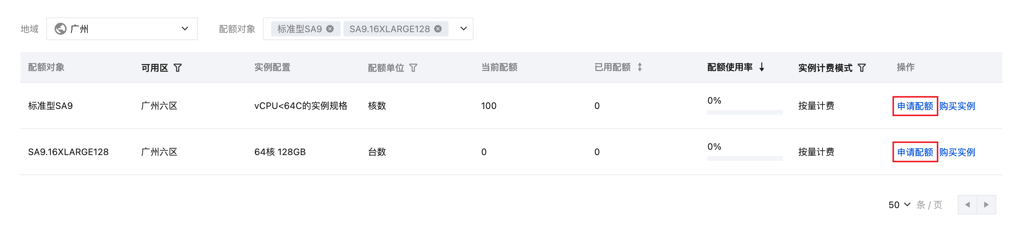The width and height of the screenshot is (1019, 233).
Task: Go to the previous page
Action: pos(967,205)
